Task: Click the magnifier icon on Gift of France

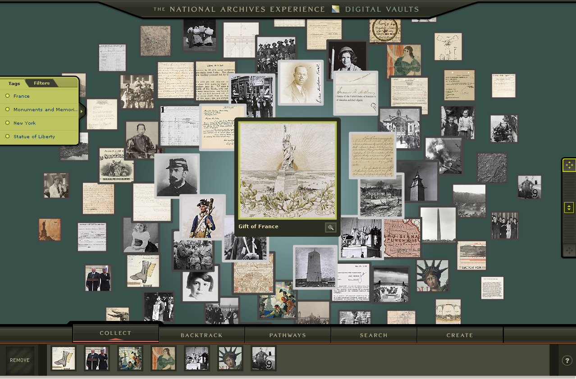Action: (x=331, y=227)
